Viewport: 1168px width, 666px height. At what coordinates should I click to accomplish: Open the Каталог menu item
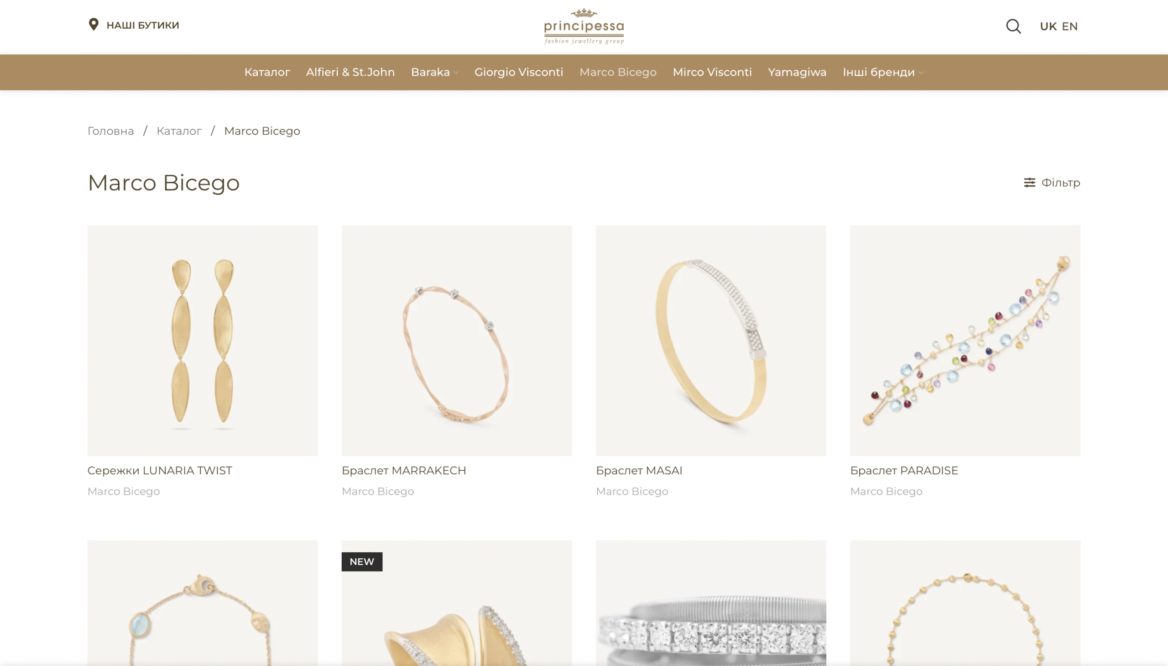pyautogui.click(x=267, y=72)
